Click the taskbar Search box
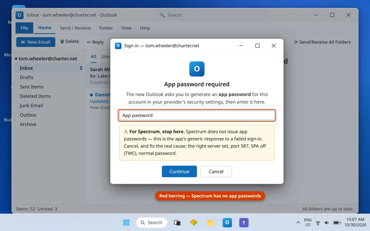This screenshot has height=231, width=370. point(151,222)
